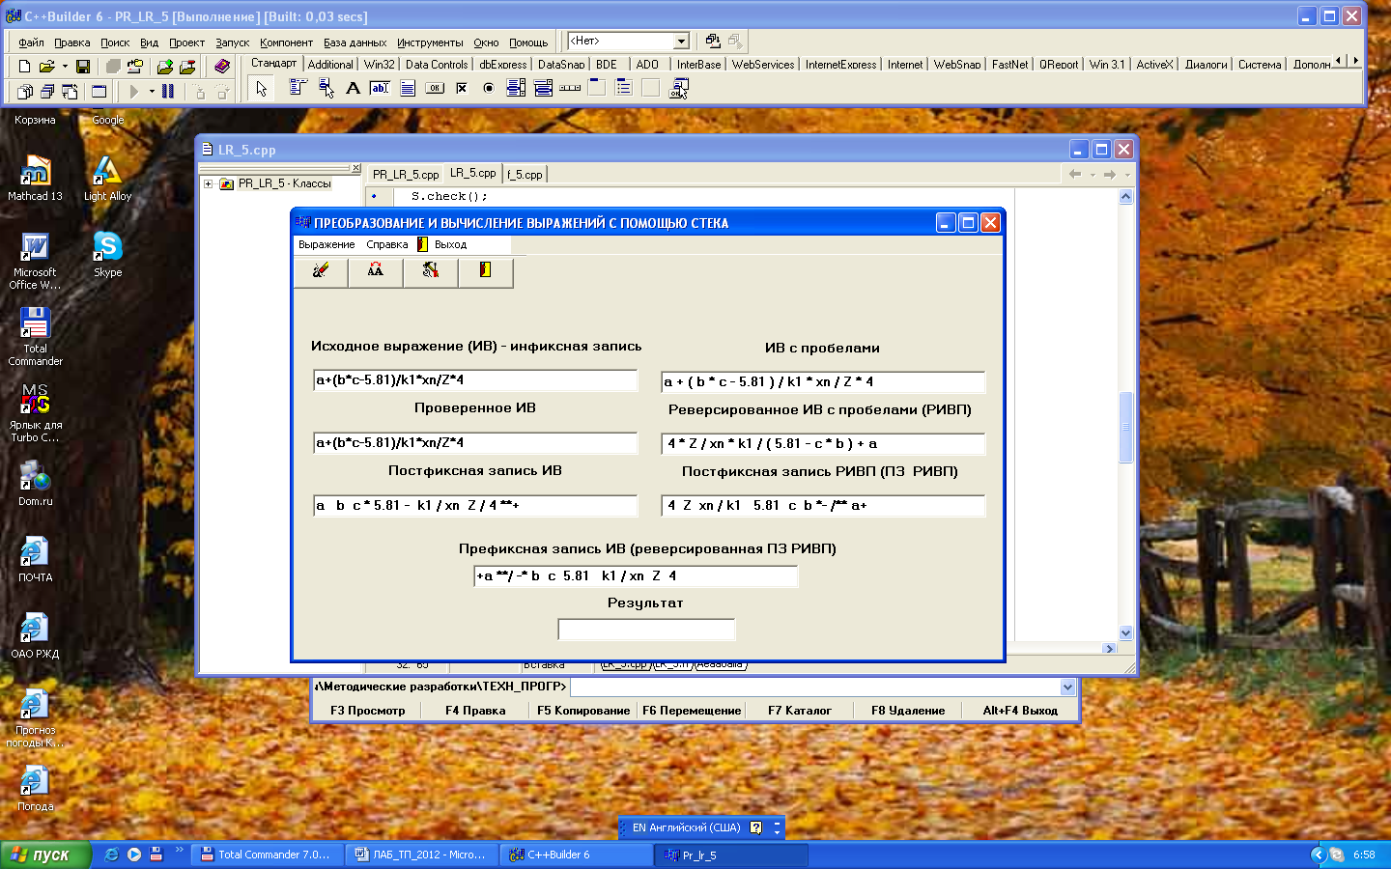Click the AA toolbar button in expression window
1391x869 pixels.
376,271
